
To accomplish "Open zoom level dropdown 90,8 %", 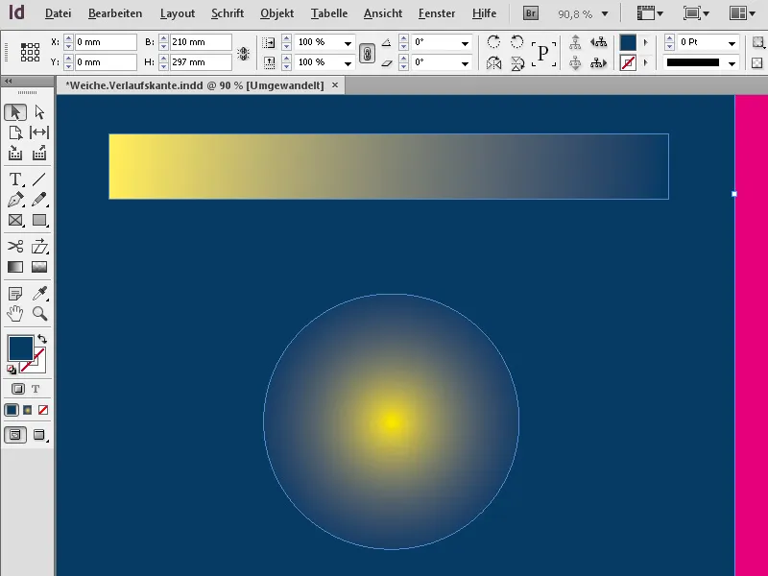I will (605, 14).
